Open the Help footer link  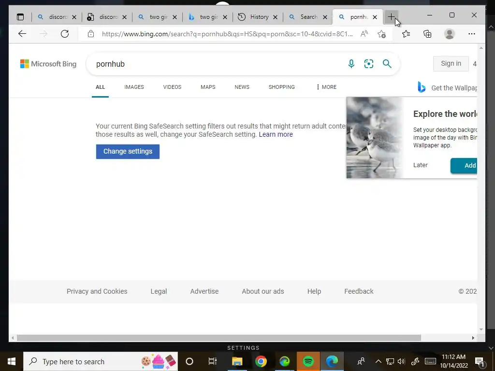click(x=314, y=291)
